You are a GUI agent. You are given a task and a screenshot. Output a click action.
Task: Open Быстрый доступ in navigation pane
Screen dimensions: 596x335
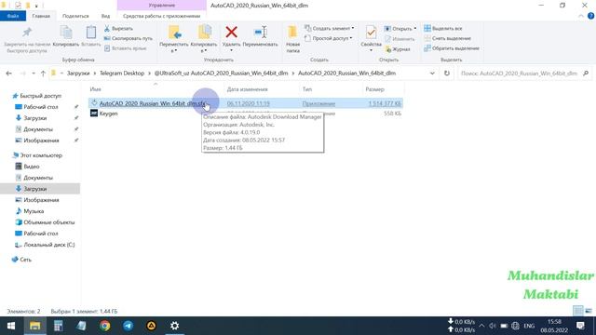[40, 96]
